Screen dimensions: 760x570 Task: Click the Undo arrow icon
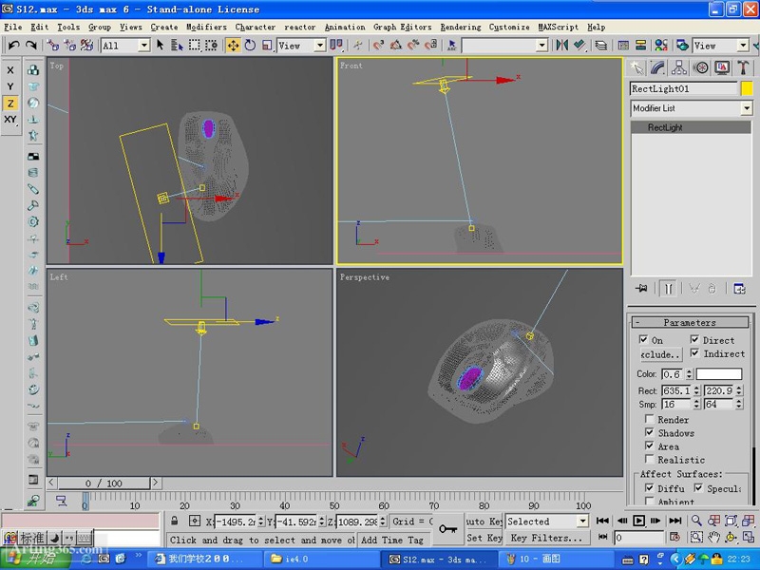[x=13, y=45]
